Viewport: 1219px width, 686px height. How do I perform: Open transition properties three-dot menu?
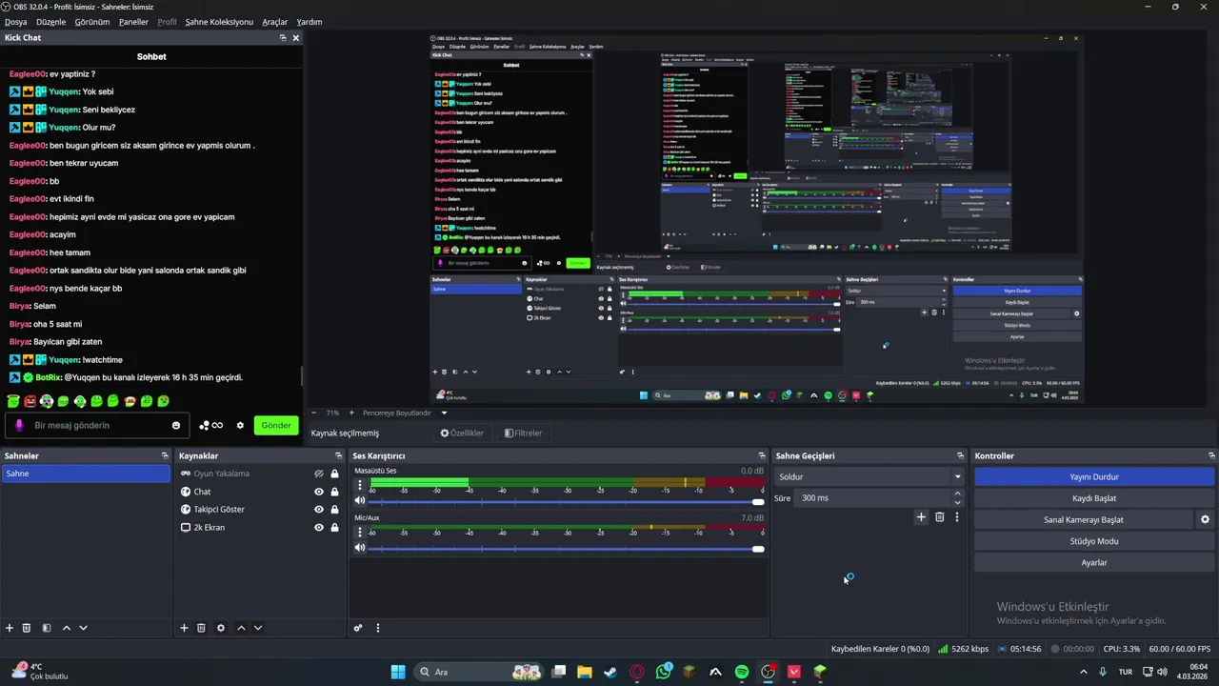coord(957,517)
